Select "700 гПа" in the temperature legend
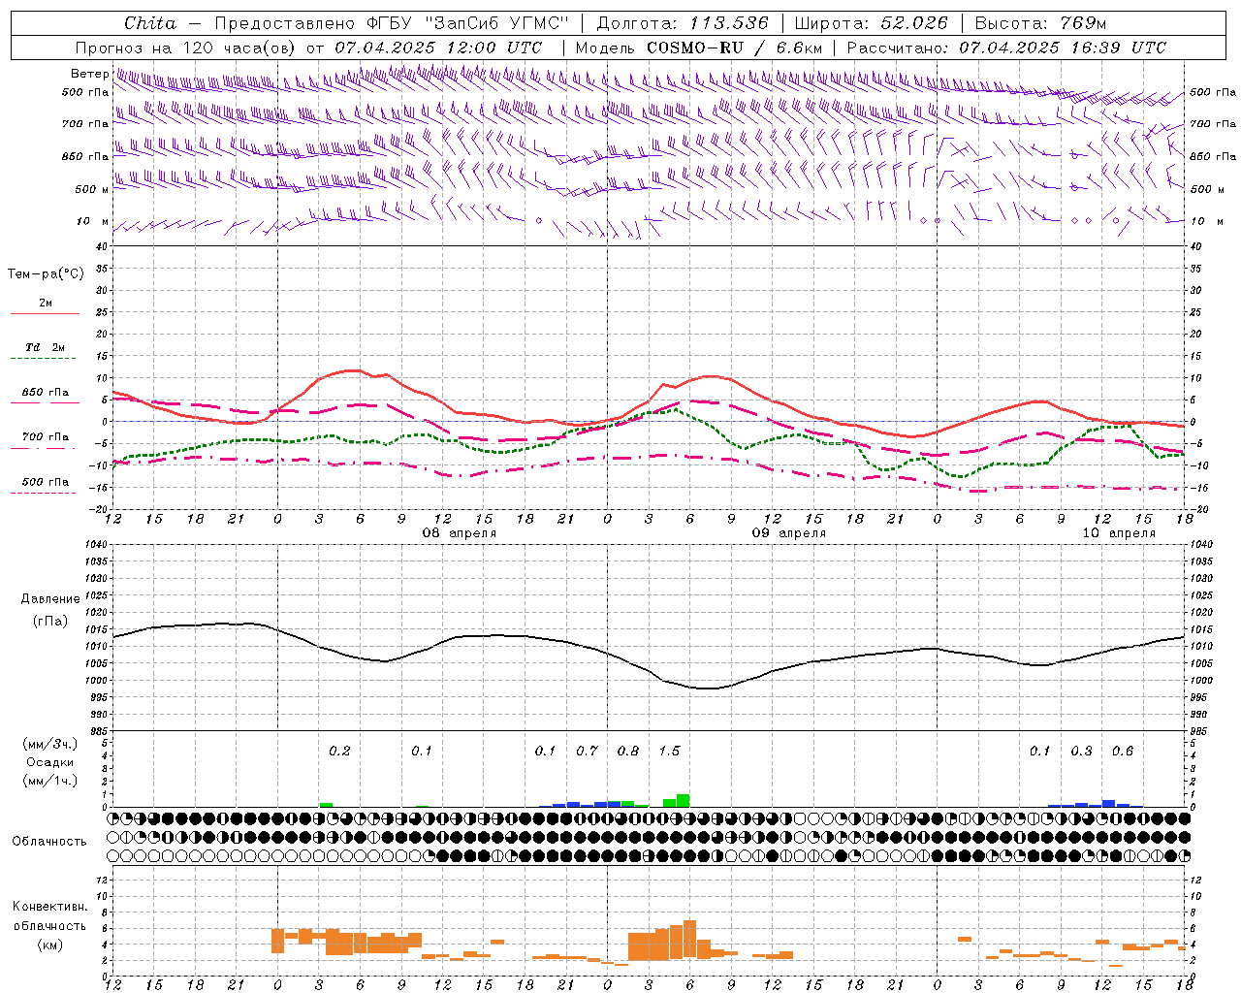The width and height of the screenshot is (1241, 993). coord(46,437)
